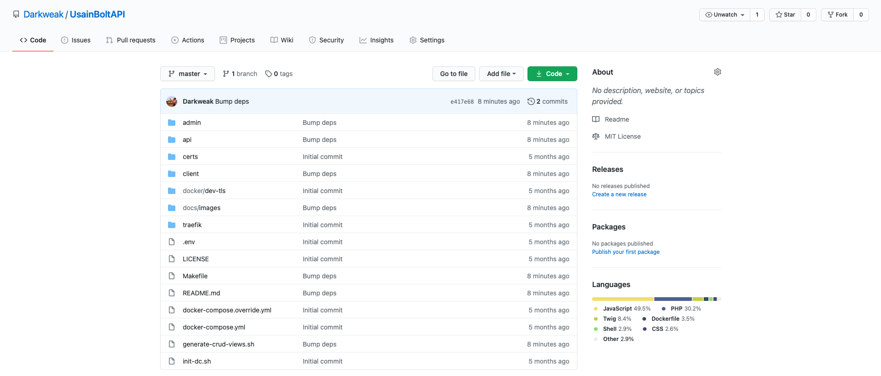Expand the Add file dropdown
This screenshot has width=881, height=376.
tap(501, 74)
